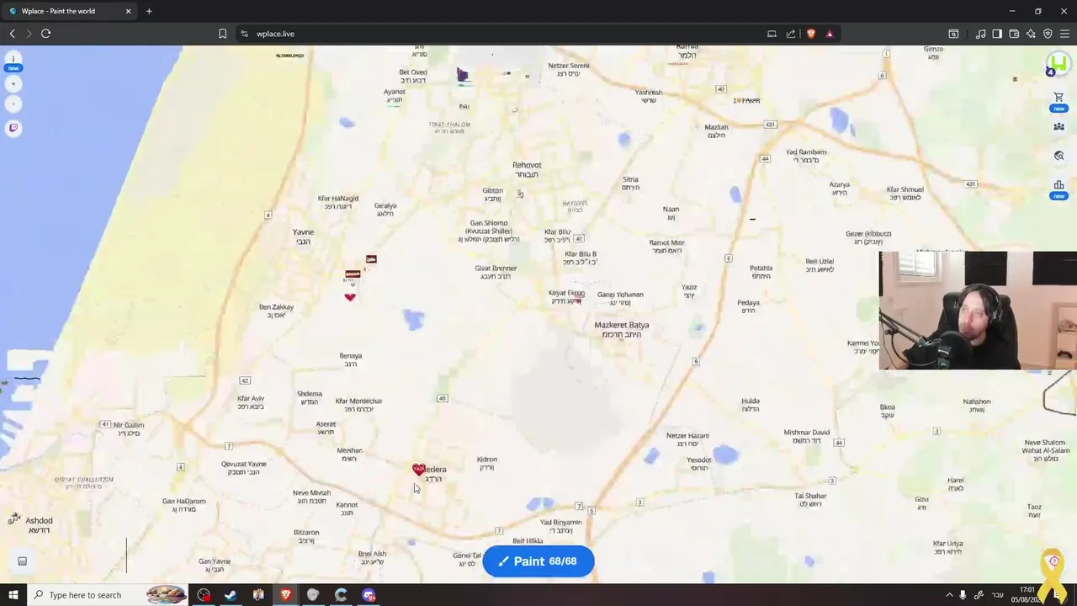The height and width of the screenshot is (606, 1077).
Task: Click the red pin marker at Gedera
Action: pyautogui.click(x=419, y=469)
